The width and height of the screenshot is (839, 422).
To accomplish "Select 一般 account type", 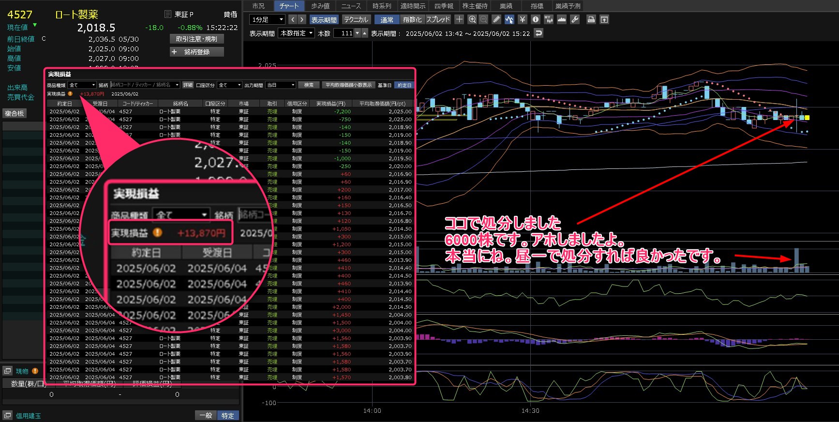I will pyautogui.click(x=206, y=415).
